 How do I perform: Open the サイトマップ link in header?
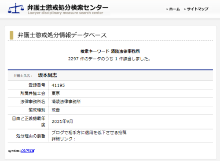198,9
